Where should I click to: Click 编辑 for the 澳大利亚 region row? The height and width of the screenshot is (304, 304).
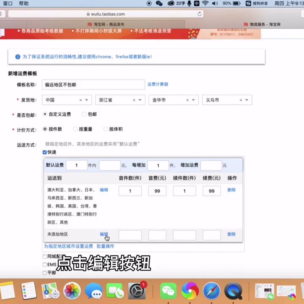[104, 190]
